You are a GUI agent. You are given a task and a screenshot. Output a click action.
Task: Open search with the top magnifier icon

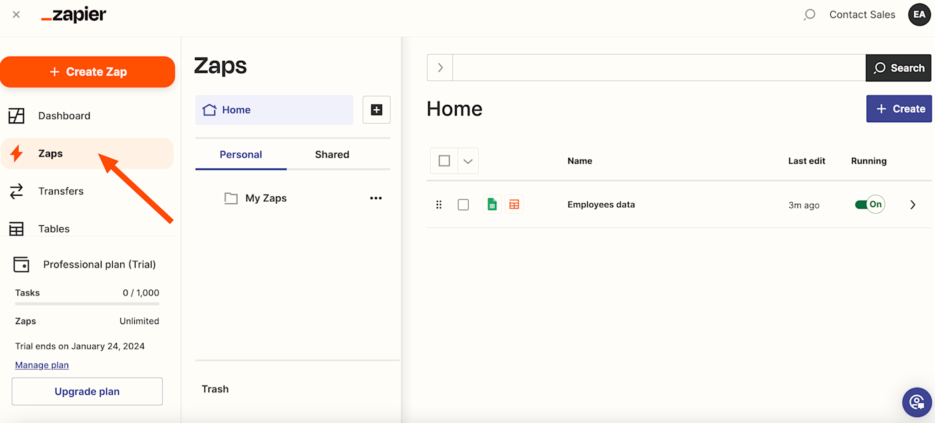point(809,15)
